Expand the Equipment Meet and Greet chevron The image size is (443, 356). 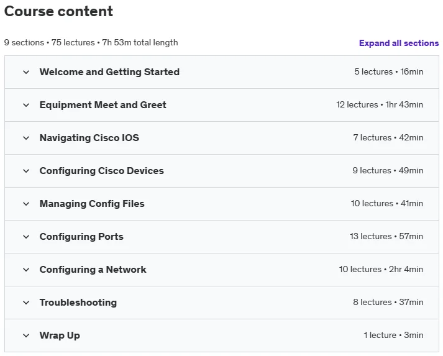tap(26, 105)
